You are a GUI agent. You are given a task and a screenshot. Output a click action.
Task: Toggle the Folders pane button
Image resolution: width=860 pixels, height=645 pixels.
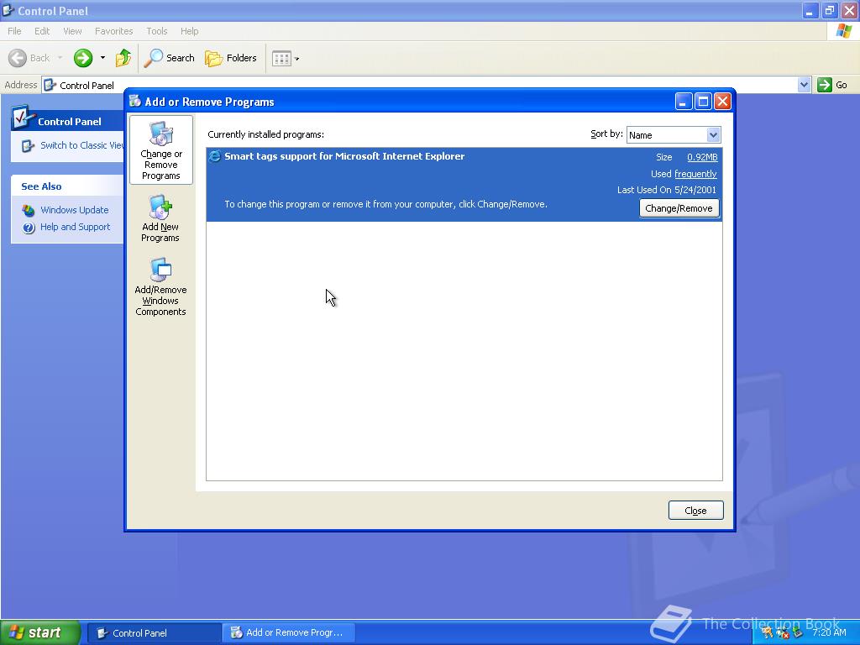point(231,58)
